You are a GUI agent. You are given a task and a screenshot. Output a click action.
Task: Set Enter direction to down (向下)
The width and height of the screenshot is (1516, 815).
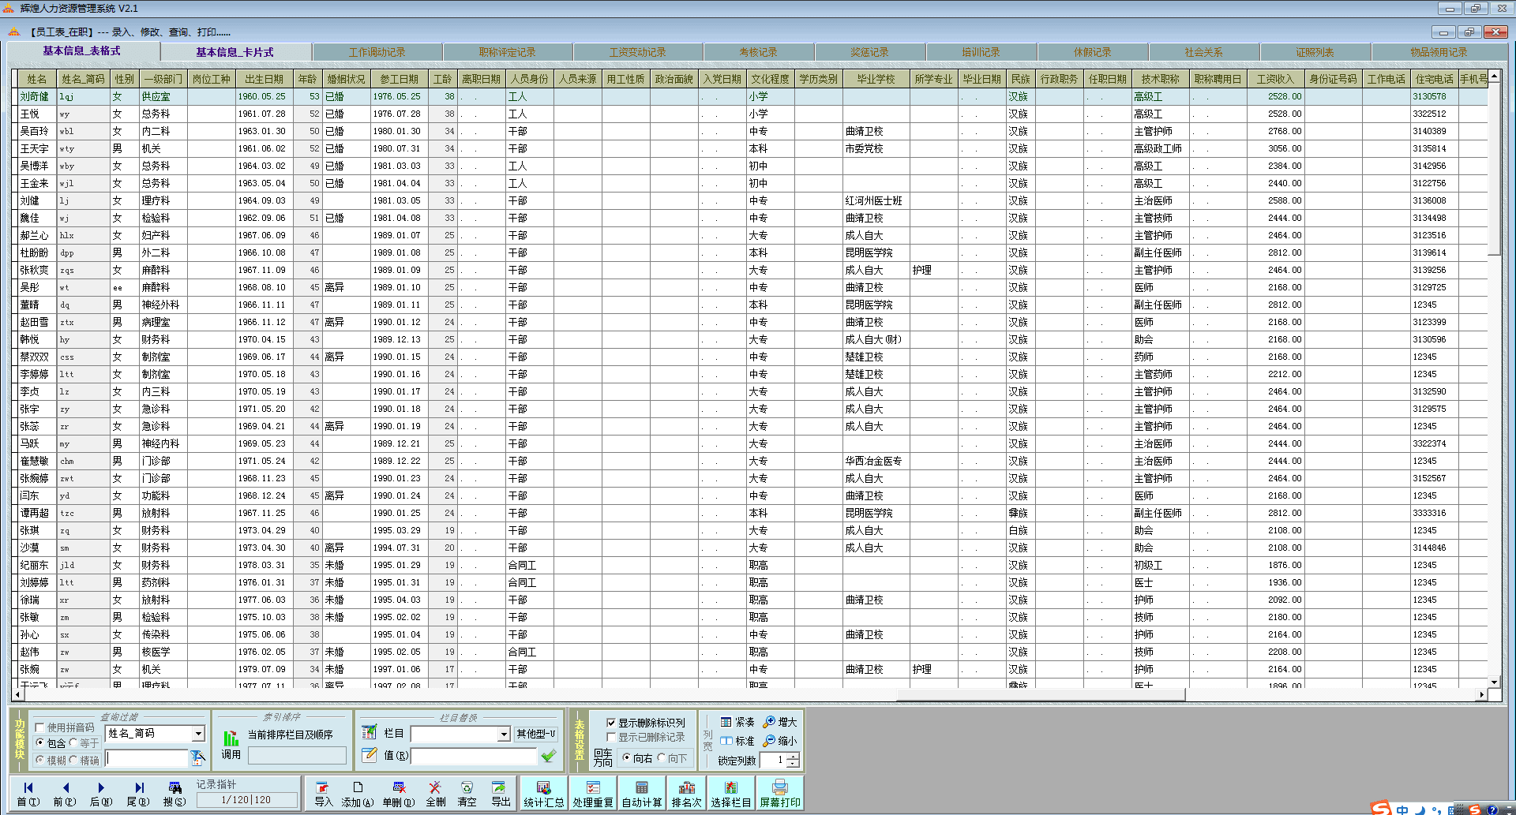[672, 758]
